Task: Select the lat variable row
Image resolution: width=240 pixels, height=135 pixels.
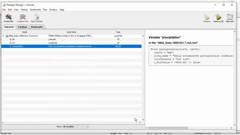Action: 71,39
